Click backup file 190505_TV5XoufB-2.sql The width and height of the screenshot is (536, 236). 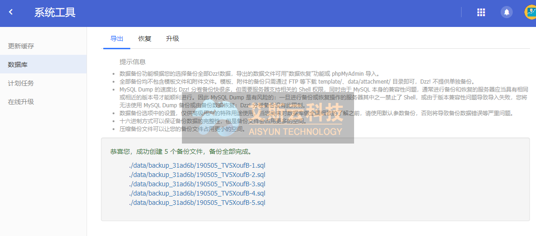197,175
